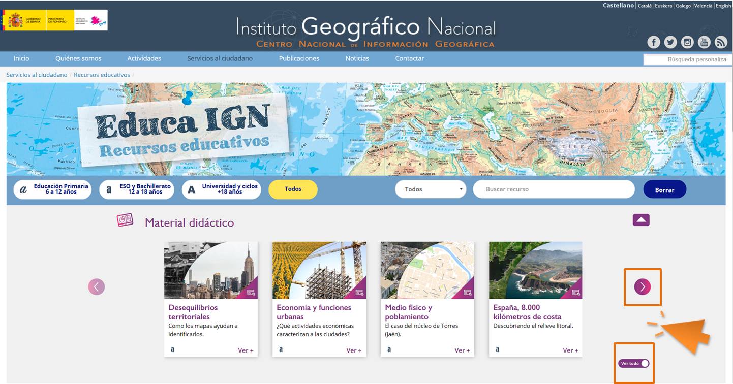Image resolution: width=733 pixels, height=384 pixels.
Task: Click the Educa IGN banner image
Action: 366,129
